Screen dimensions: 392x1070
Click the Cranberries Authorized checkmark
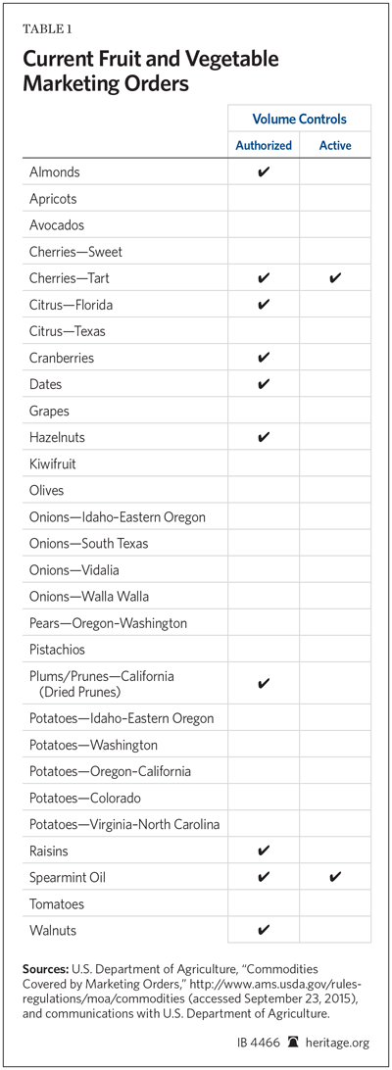(x=264, y=358)
